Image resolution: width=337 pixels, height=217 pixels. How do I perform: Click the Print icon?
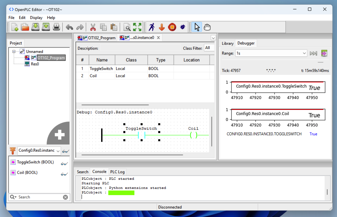point(56,27)
